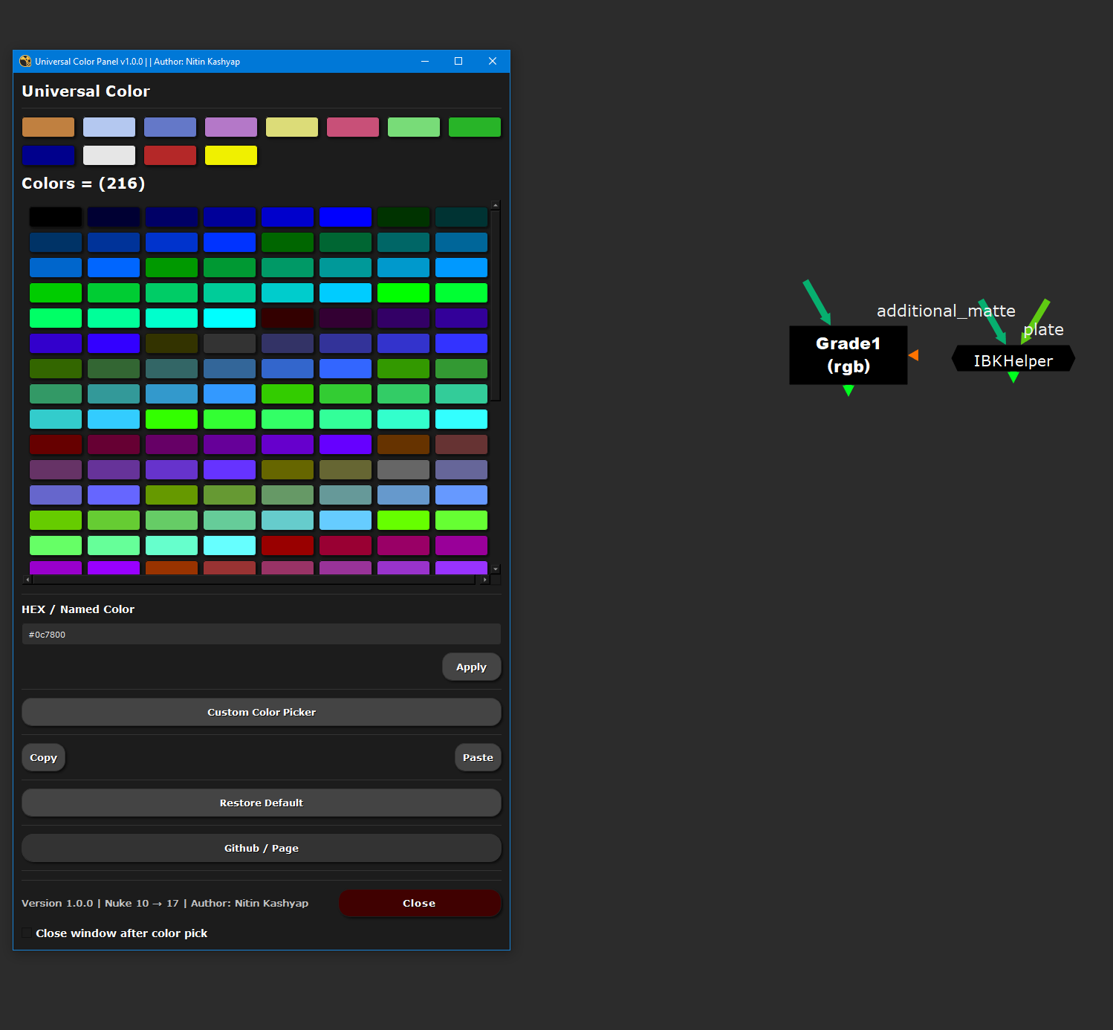Viewport: 1113px width, 1030px height.
Task: Click the scroll-up arrow of the color grid
Action: (x=496, y=205)
